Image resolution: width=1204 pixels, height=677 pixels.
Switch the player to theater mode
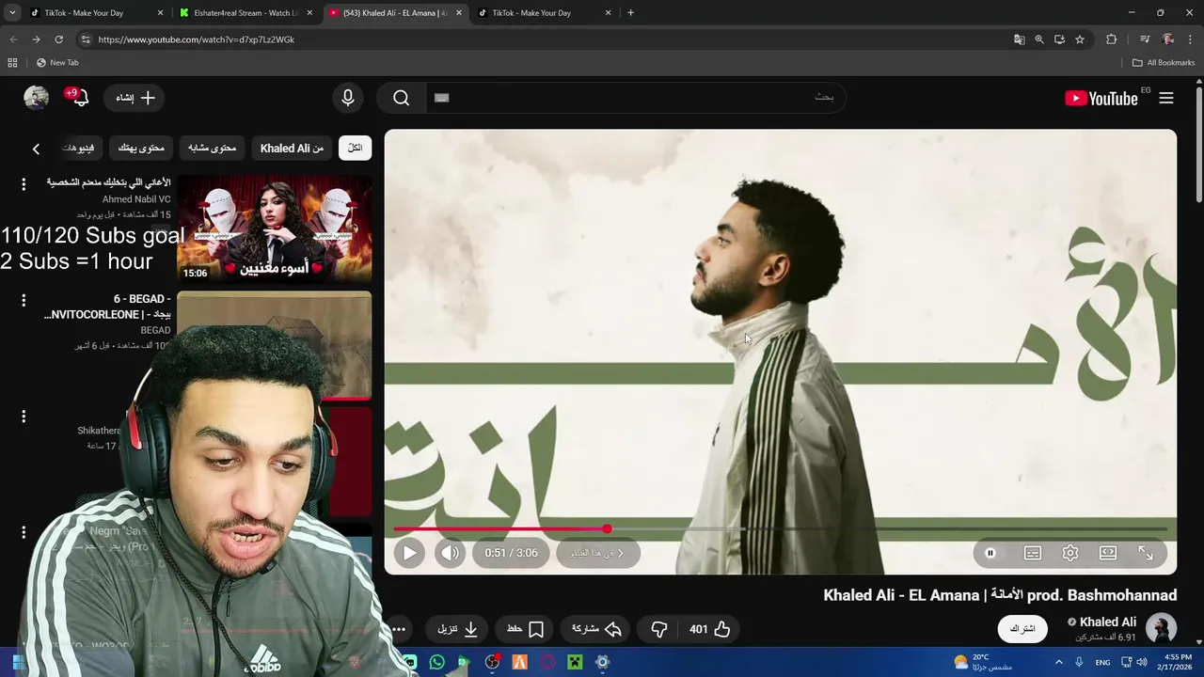(1108, 553)
